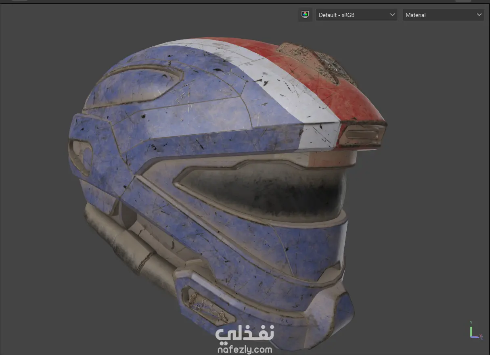This screenshot has height=355, width=490.
Task: Click the XYZ axis orientation gizmo
Action: (476, 330)
